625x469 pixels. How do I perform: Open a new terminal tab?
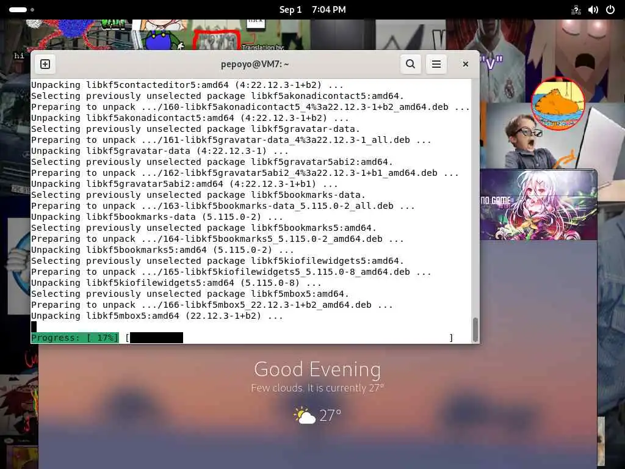point(45,64)
